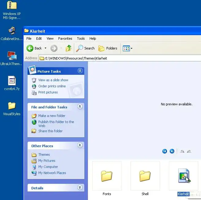Select the Klarheit theme file thumbnail
Image resolution: width=201 pixels, height=200 pixels.
click(184, 176)
